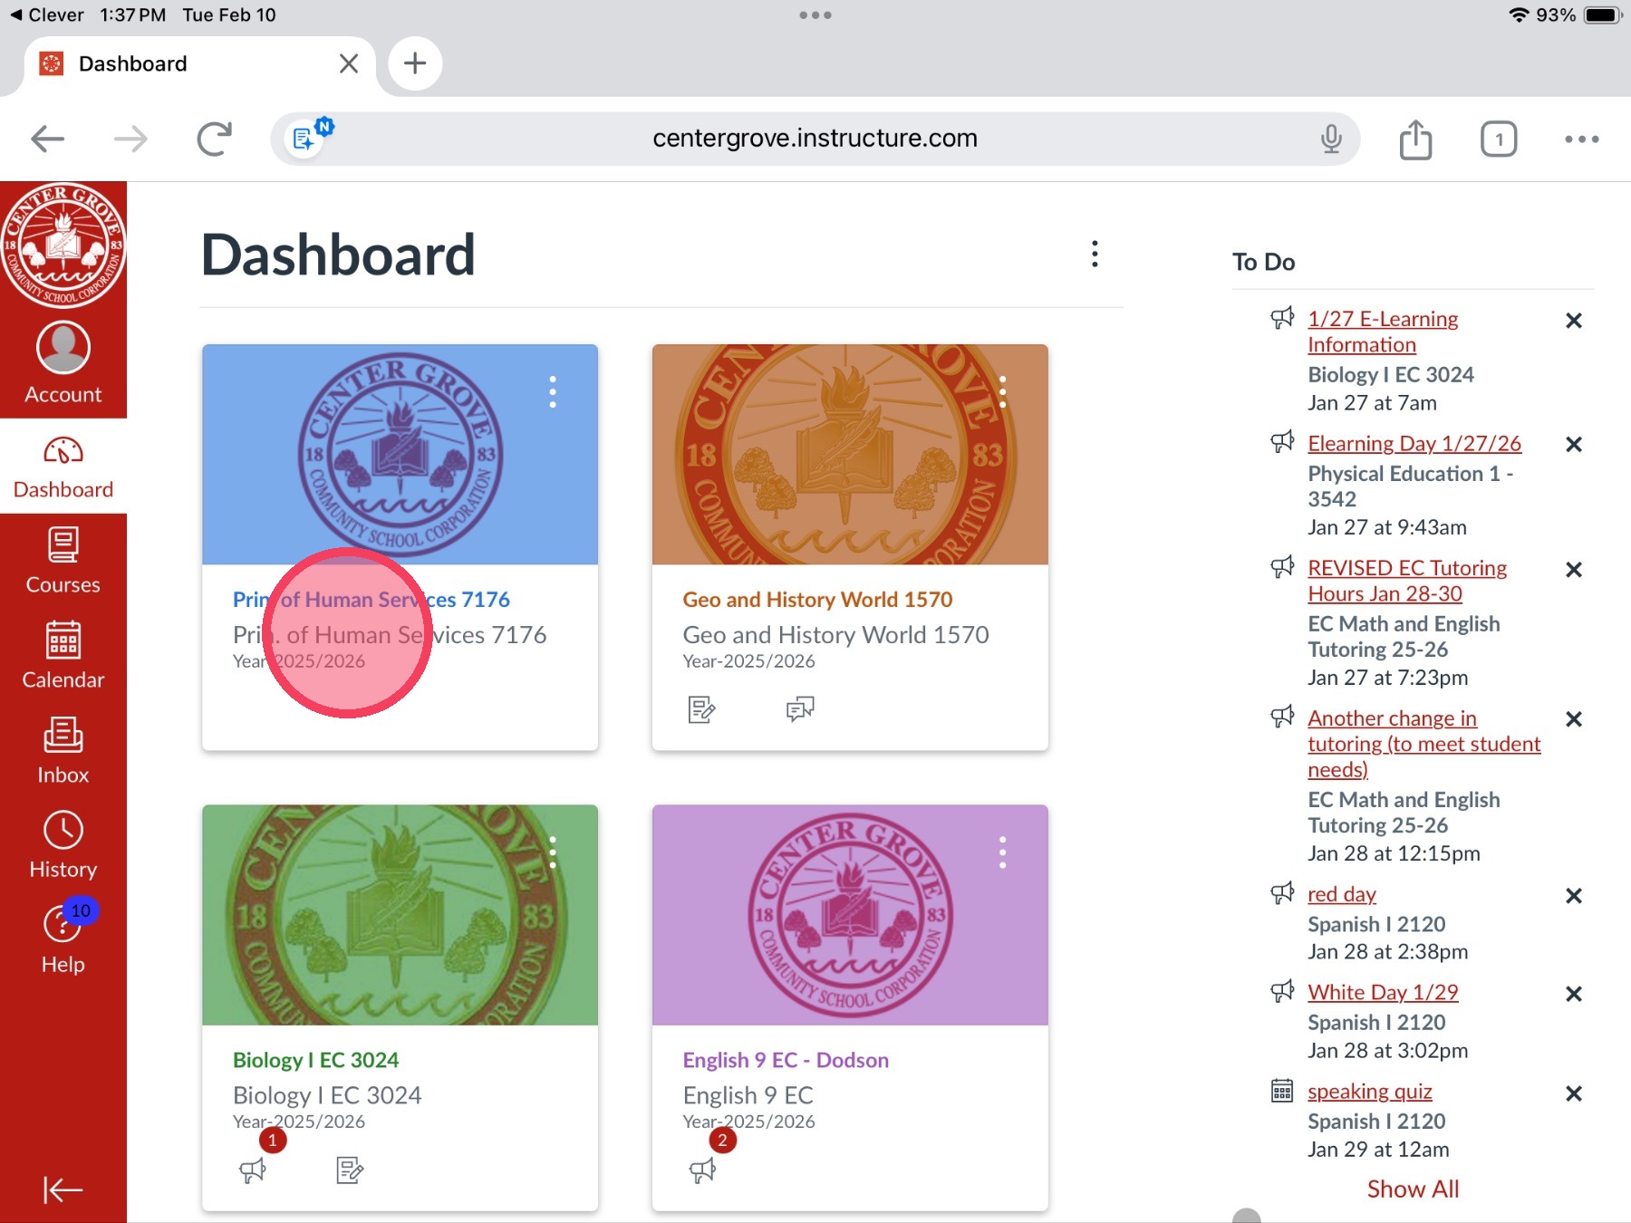Open English 9 EC - Dodson course
Screen dimensions: 1631x1223
point(786,1060)
